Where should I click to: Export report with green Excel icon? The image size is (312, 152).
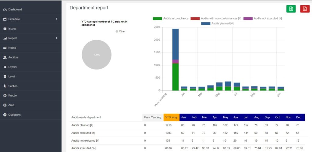(x=291, y=9)
